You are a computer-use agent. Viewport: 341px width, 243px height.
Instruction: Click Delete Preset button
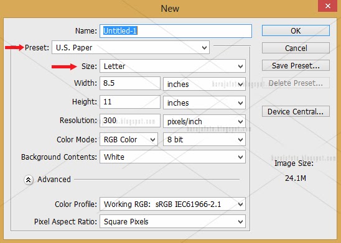296,83
